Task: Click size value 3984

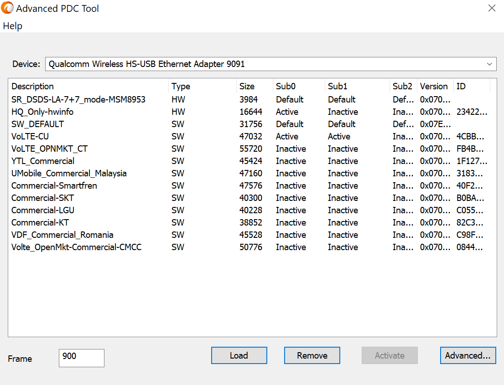Action: coord(249,99)
